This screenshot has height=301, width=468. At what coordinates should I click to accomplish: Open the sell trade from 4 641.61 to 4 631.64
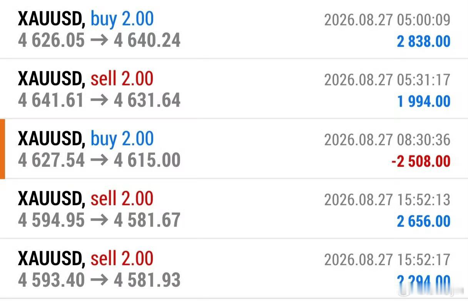tap(234, 89)
